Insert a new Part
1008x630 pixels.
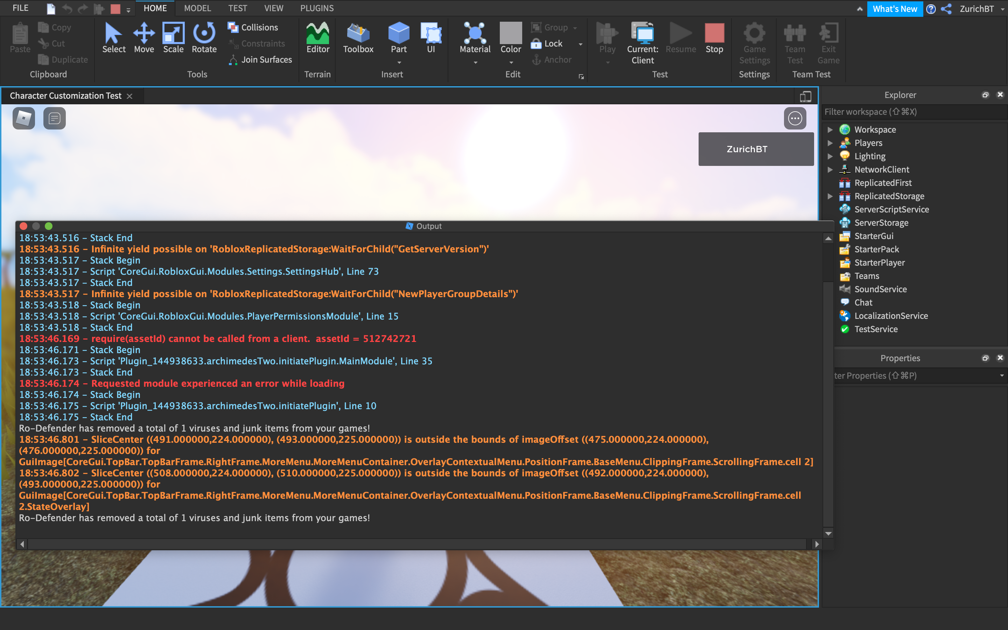click(398, 37)
